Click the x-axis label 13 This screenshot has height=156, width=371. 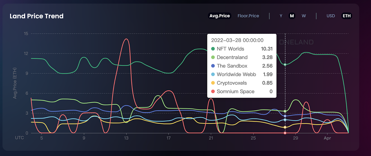(126, 138)
